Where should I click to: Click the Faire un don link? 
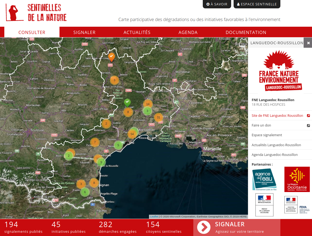(261, 125)
